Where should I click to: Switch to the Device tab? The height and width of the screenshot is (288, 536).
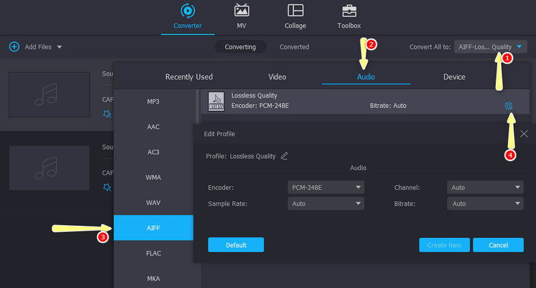tap(454, 77)
